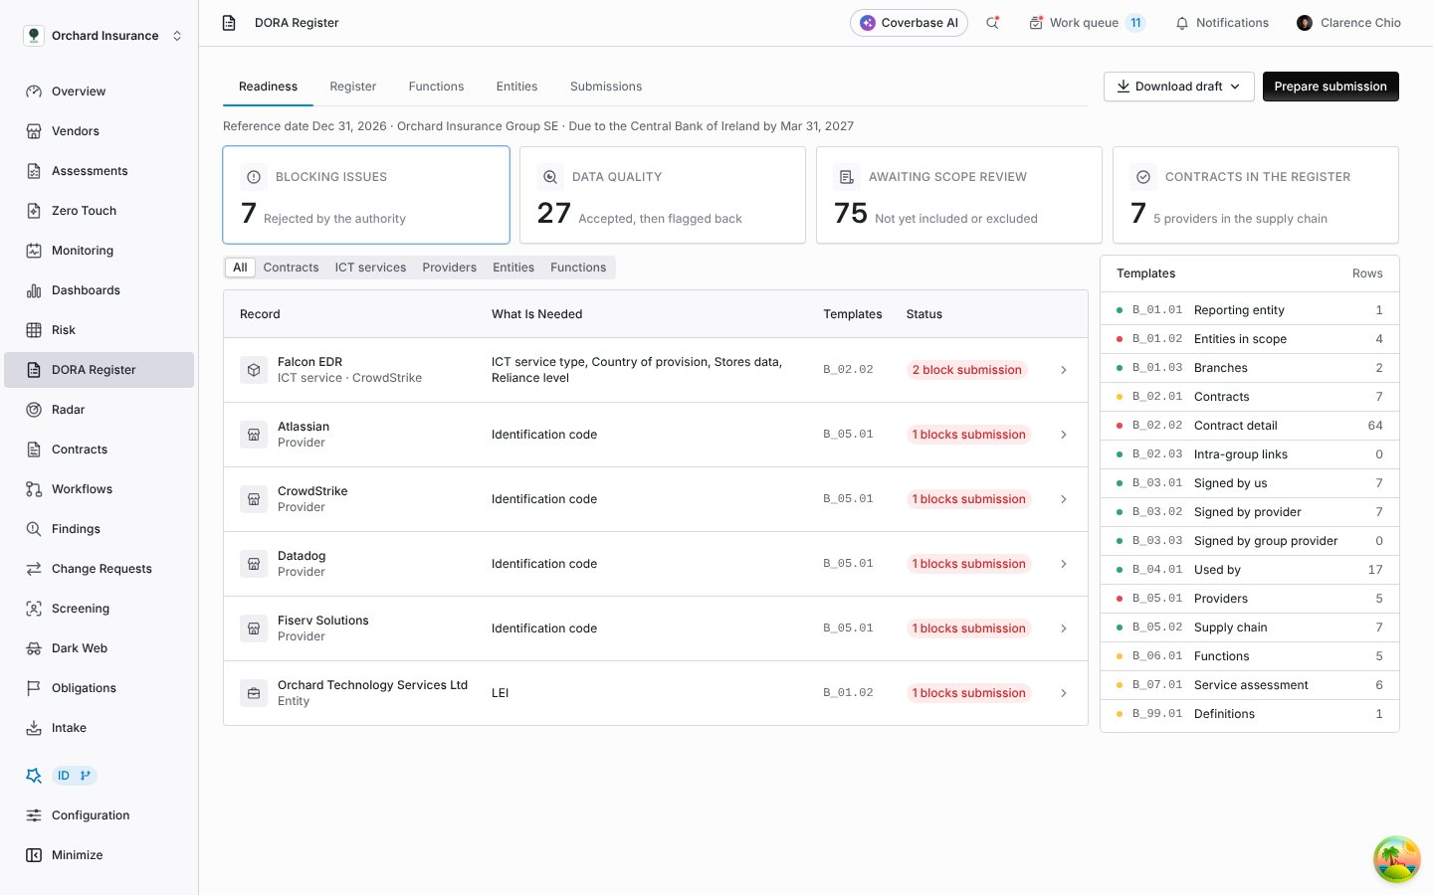Open Clarence Chio user profile

click(1348, 23)
